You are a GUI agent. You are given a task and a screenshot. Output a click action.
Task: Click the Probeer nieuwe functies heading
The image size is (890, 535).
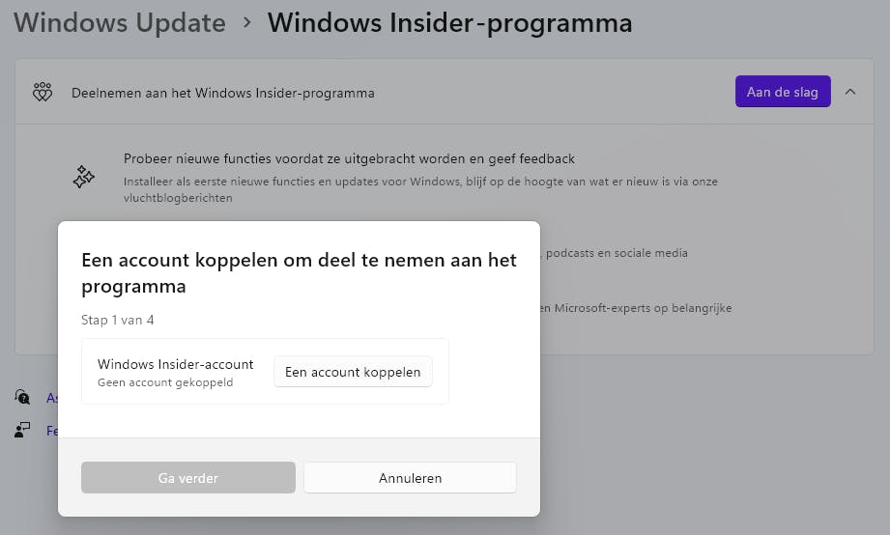point(349,158)
